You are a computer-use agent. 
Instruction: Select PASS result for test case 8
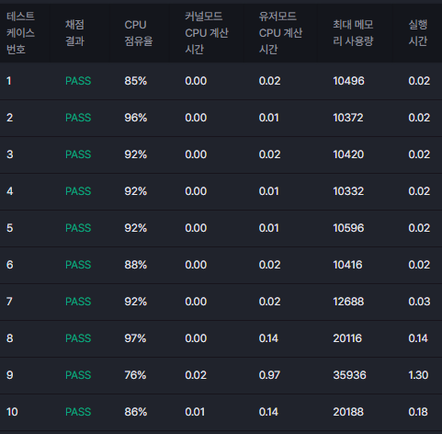click(x=78, y=338)
